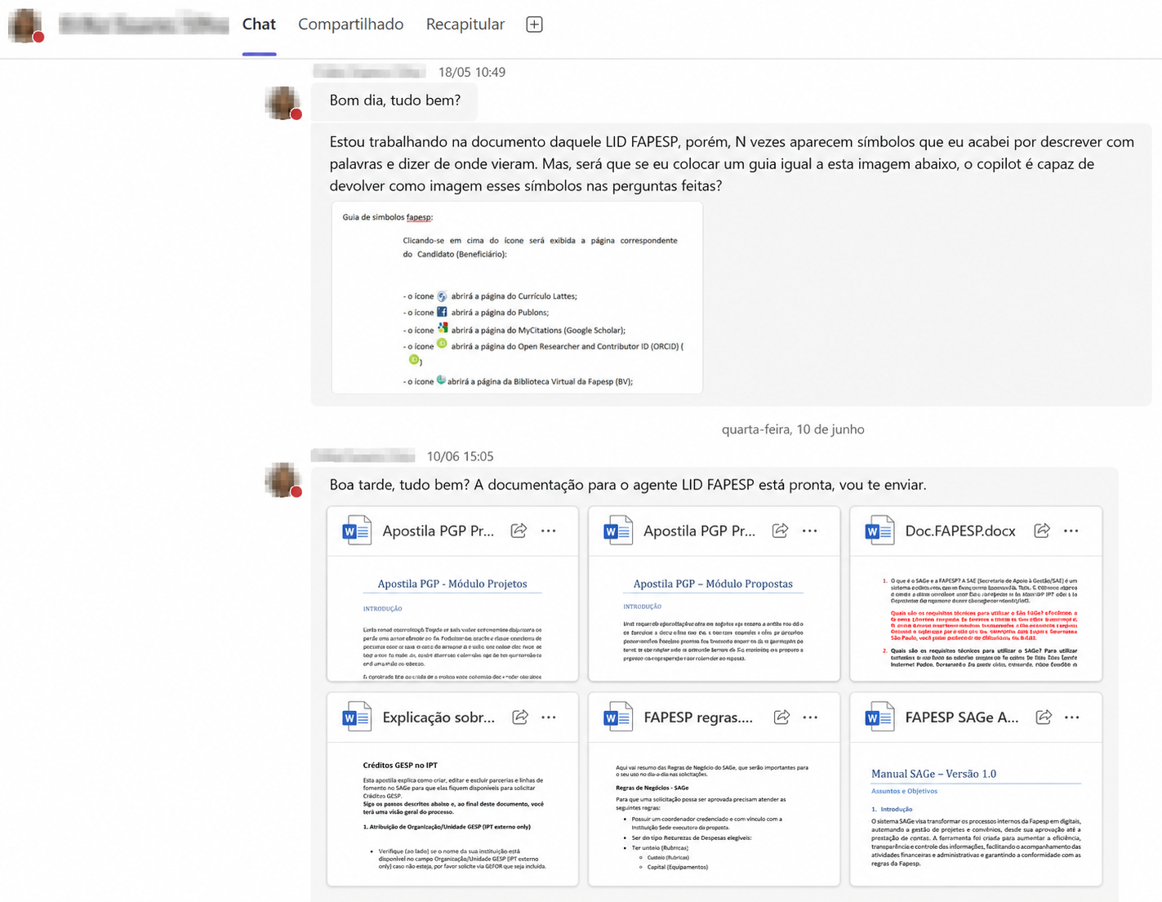Open more options on Apostila PGP Propostas card
Image resolution: width=1162 pixels, height=902 pixels.
810,531
